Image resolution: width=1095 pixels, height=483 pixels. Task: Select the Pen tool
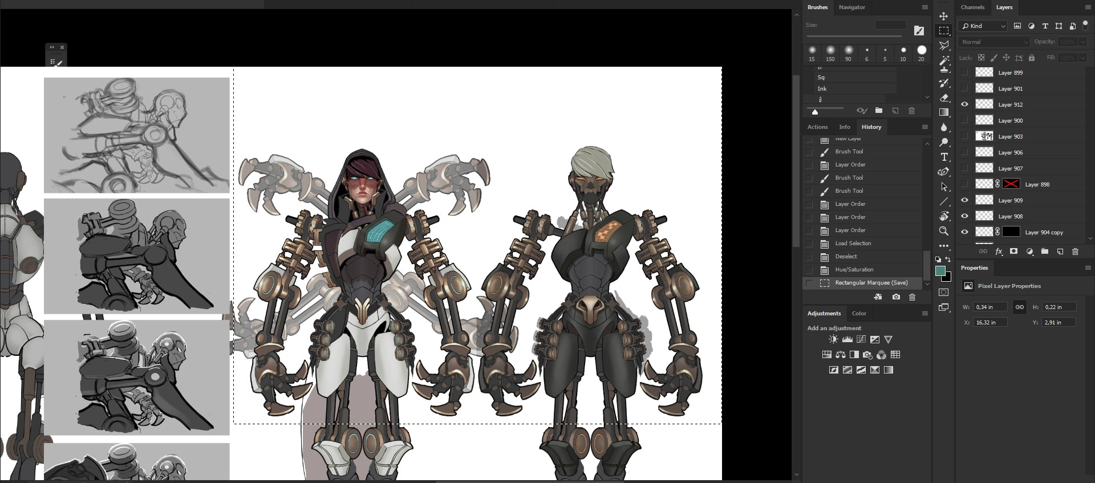[x=944, y=172]
